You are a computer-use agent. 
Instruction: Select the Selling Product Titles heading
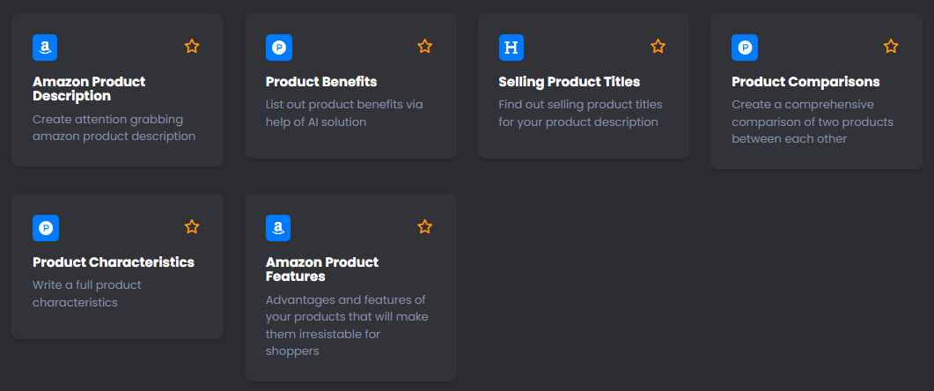click(x=569, y=82)
